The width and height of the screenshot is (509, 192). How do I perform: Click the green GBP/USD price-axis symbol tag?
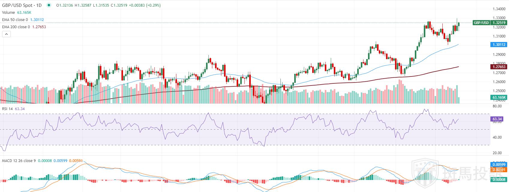click(481, 23)
